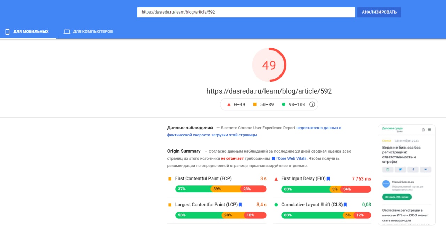
Task: Click the URL input field
Action: 246,12
